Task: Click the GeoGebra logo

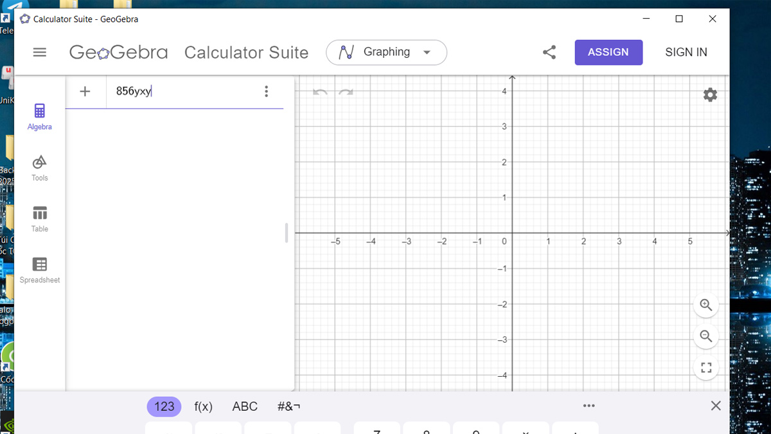Action: [119, 53]
